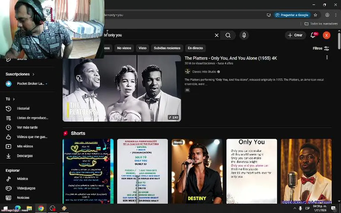Select the No vistos filter chip

[124, 48]
